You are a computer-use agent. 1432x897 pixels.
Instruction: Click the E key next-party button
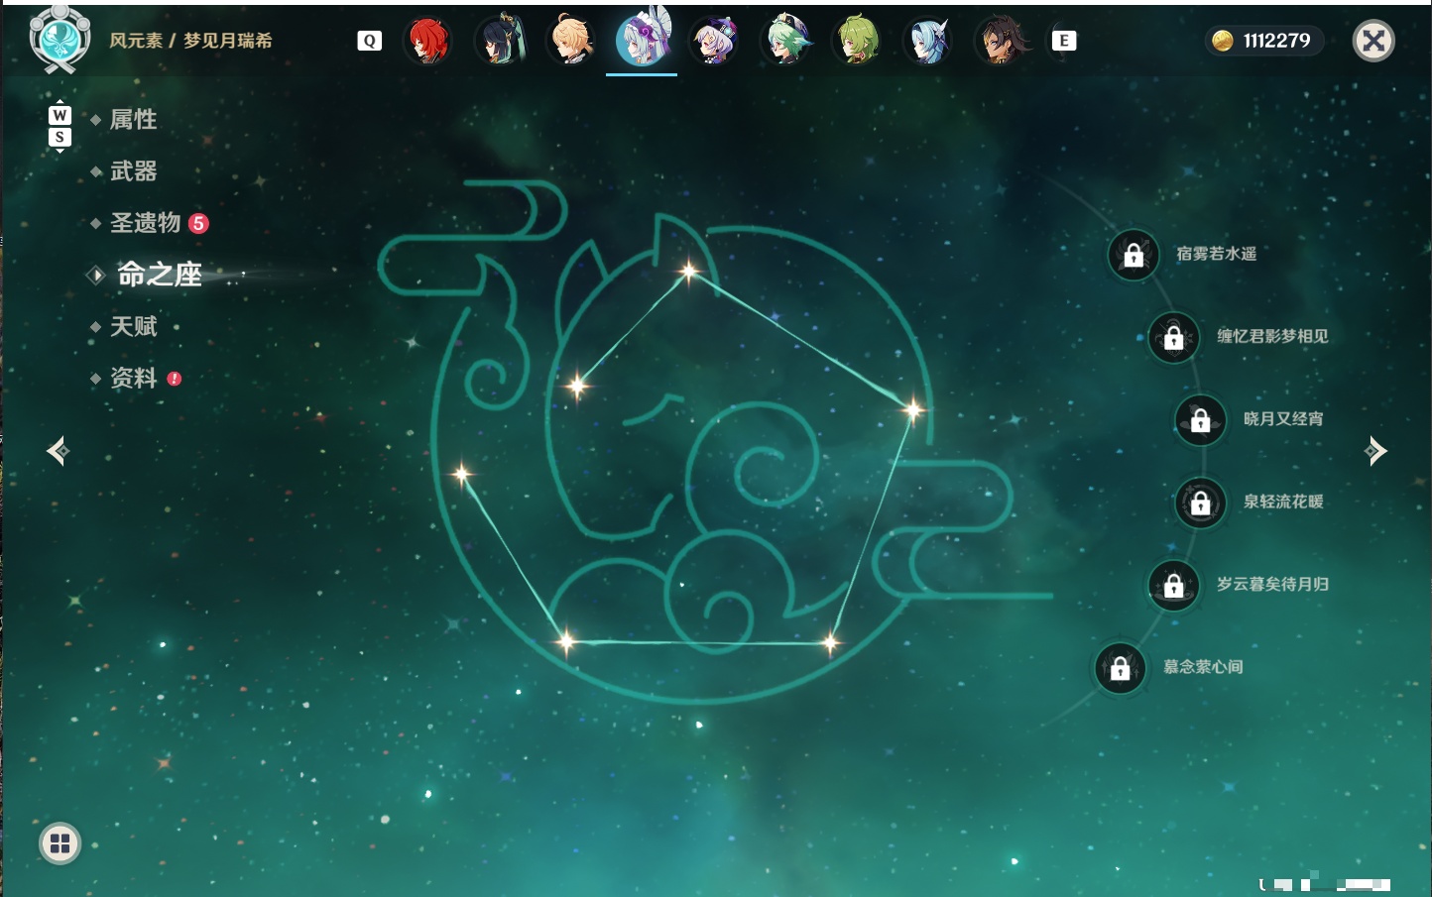(1064, 41)
